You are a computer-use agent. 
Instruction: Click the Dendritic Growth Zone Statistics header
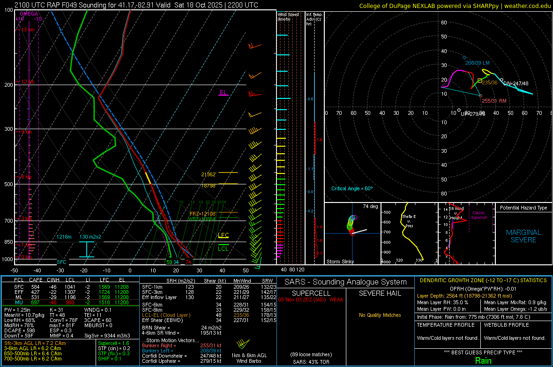(483, 281)
